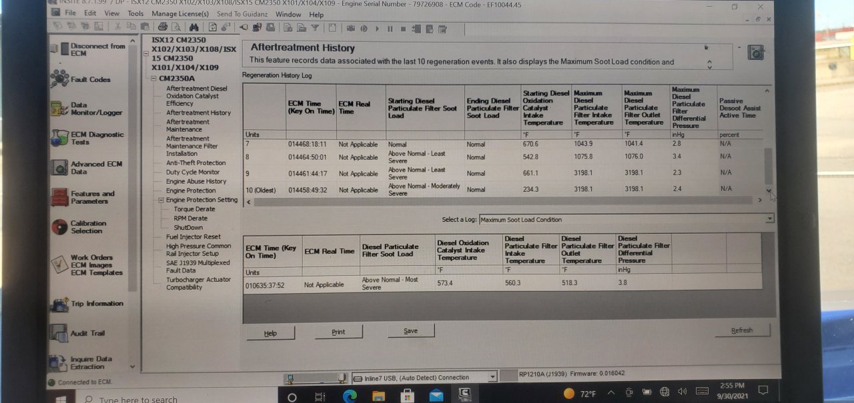Open the File menu
The height and width of the screenshot is (403, 854).
[x=70, y=13]
